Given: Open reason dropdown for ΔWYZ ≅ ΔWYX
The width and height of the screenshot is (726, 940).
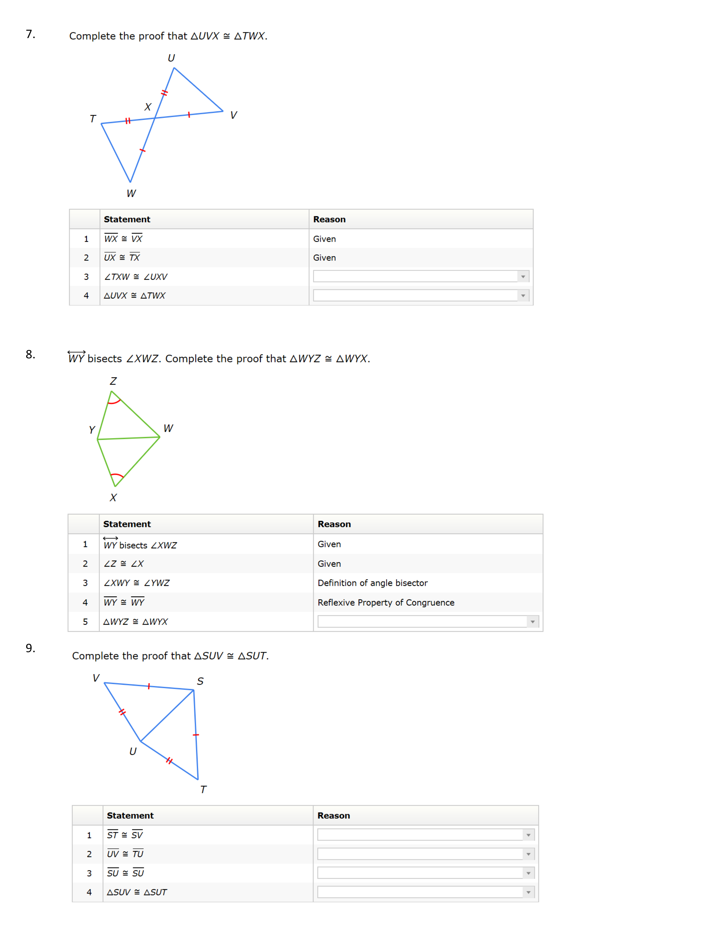Looking at the screenshot, I should pos(428,622).
